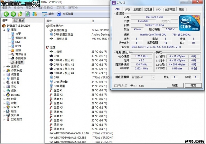The height and width of the screenshot is (144, 206).
Task: Select the 溫度 #1 thermometer icon row
Action: 51,90
